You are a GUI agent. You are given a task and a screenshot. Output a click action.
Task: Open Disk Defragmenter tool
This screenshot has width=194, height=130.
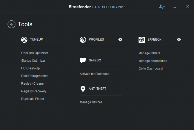coord(34,76)
